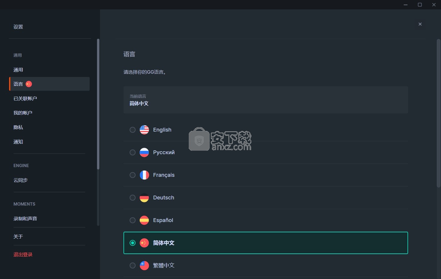Click the 繁體中文 language label

click(164, 265)
